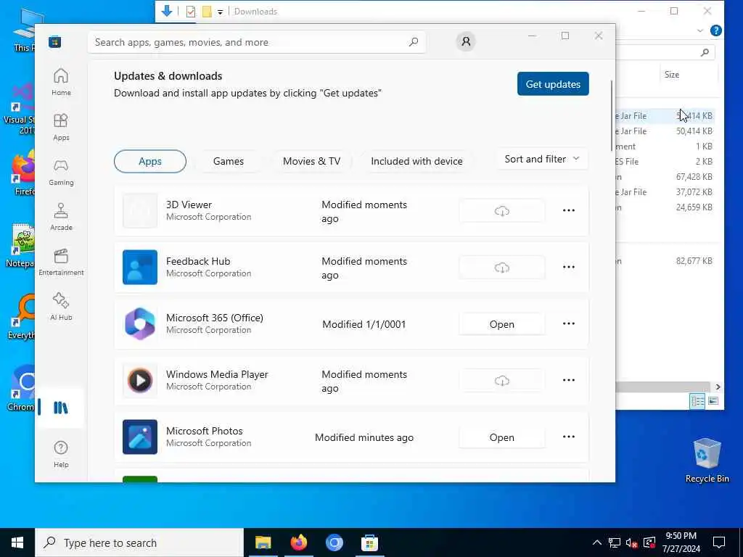This screenshot has width=743, height=557.
Task: Select the Games filter tab
Action: (x=229, y=162)
